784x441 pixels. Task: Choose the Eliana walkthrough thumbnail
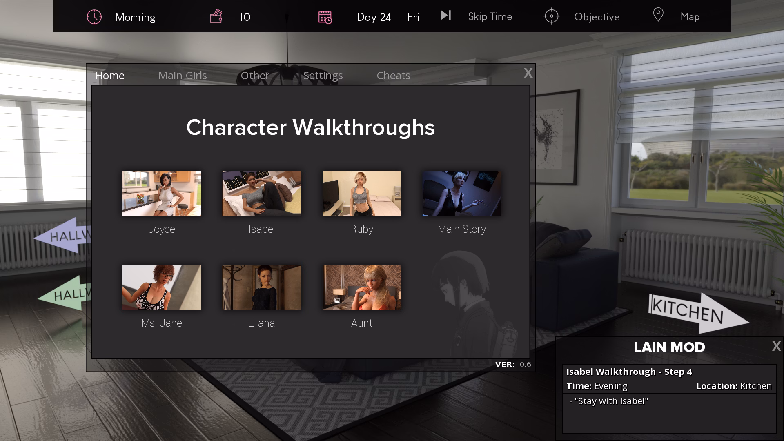[262, 287]
